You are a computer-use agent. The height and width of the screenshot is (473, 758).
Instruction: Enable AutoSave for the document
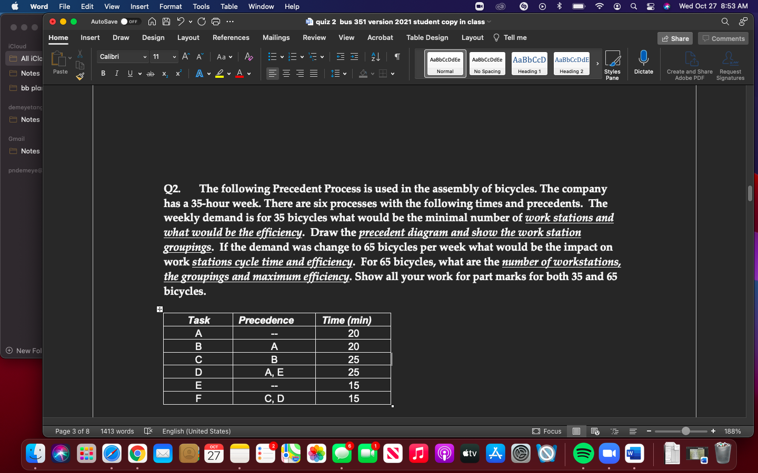coord(129,22)
